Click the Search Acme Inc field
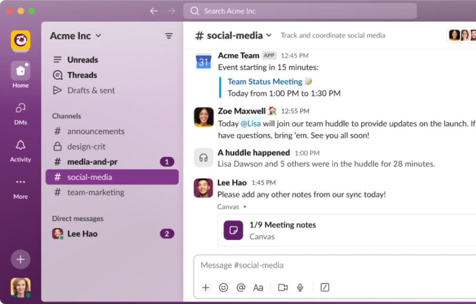Image resolution: width=476 pixels, height=304 pixels. (x=300, y=11)
